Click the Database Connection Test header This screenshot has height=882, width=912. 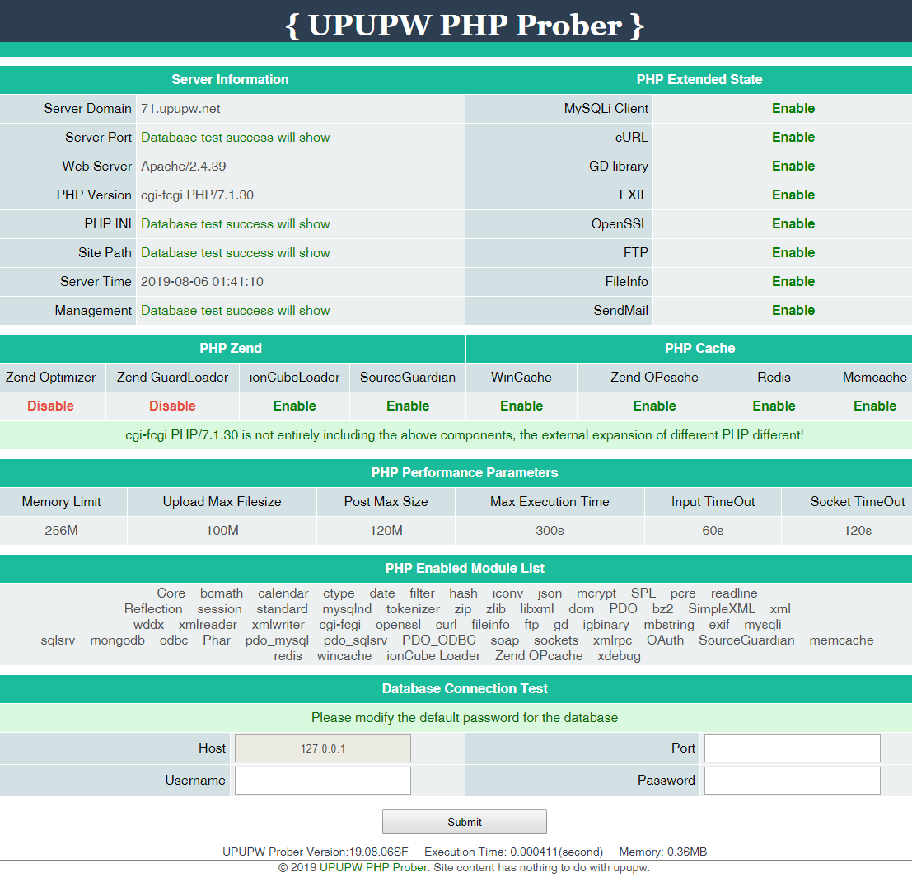(464, 689)
